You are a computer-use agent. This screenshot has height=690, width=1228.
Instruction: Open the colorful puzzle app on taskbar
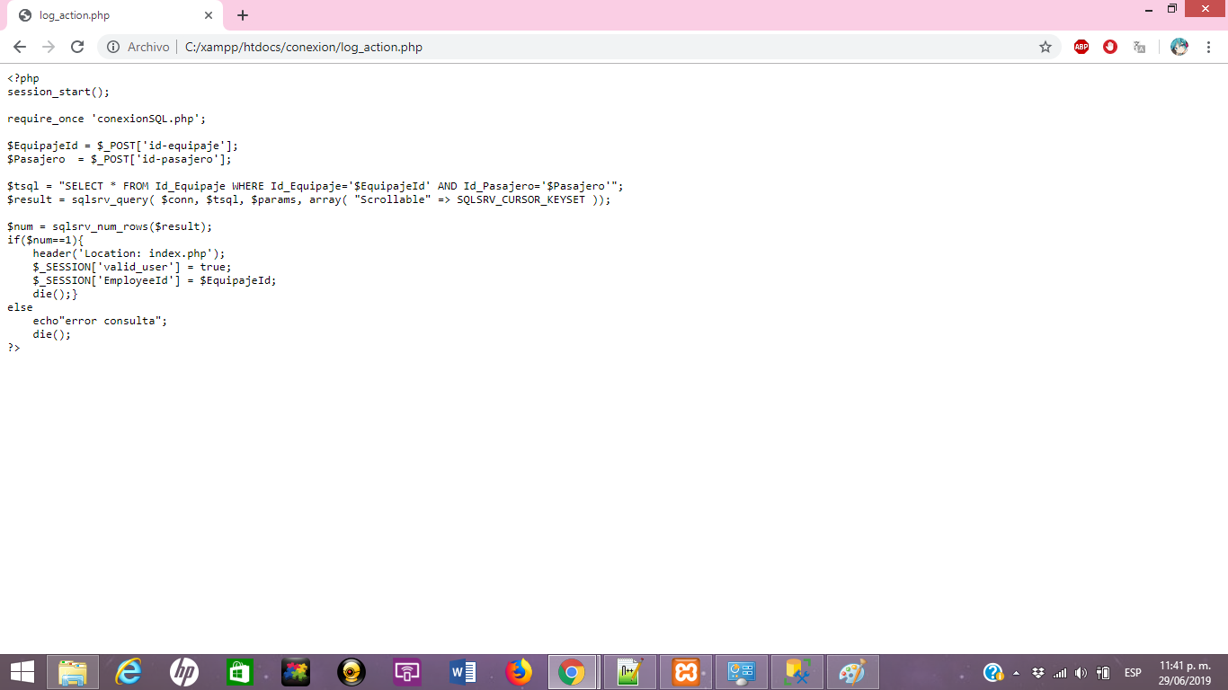[296, 672]
